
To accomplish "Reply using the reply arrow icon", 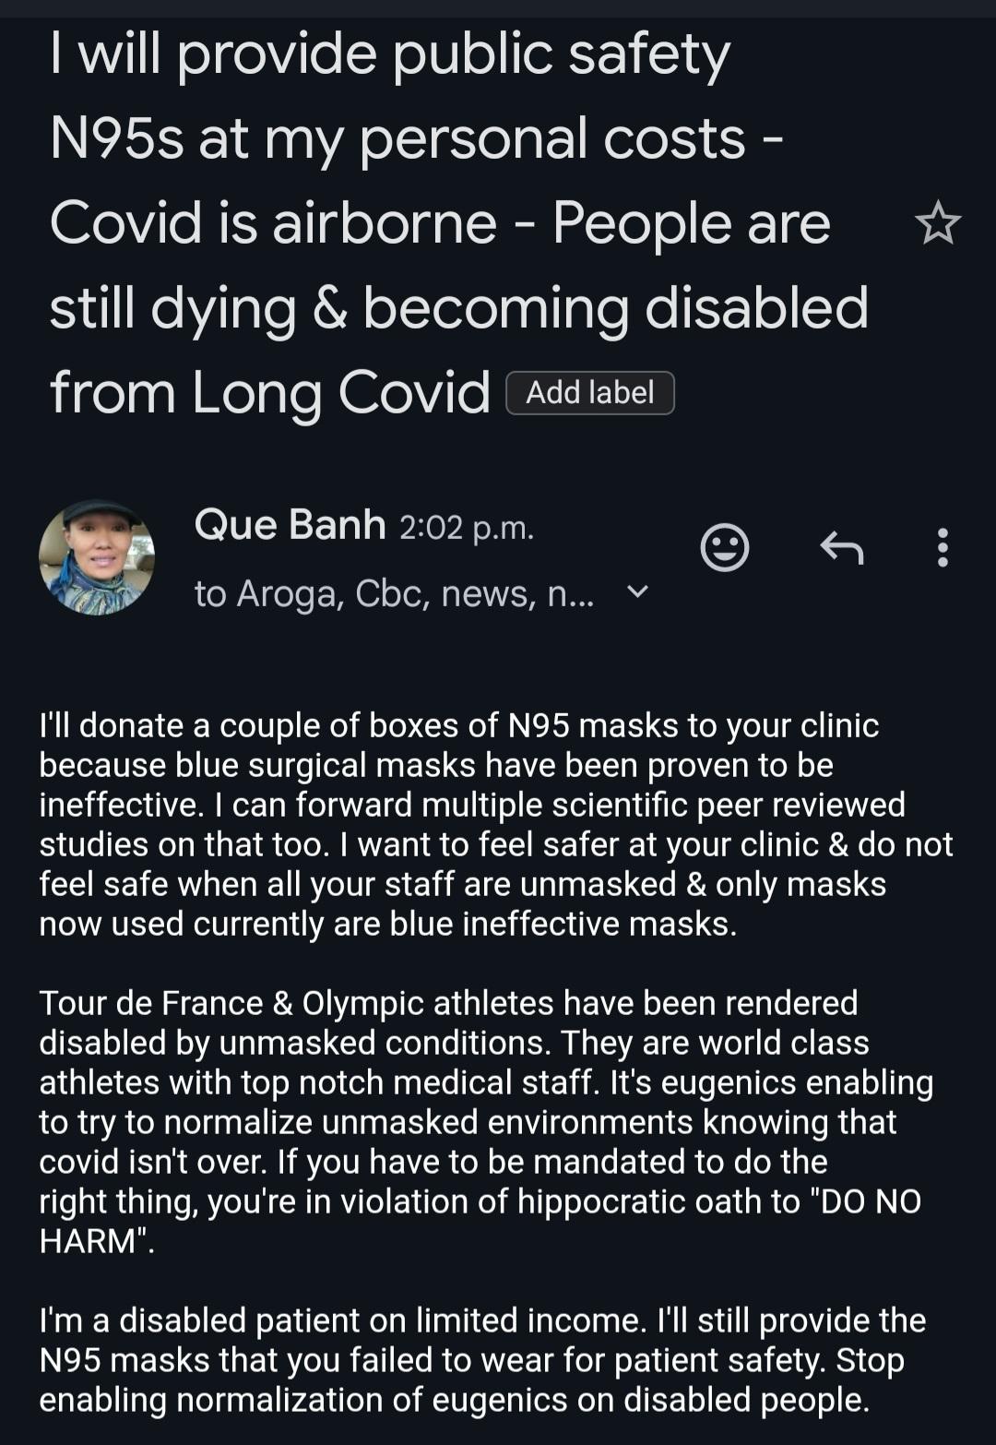I will pos(841,548).
